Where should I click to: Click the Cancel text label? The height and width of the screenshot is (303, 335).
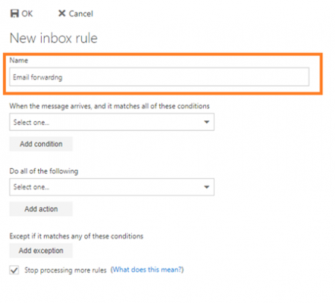tap(81, 14)
